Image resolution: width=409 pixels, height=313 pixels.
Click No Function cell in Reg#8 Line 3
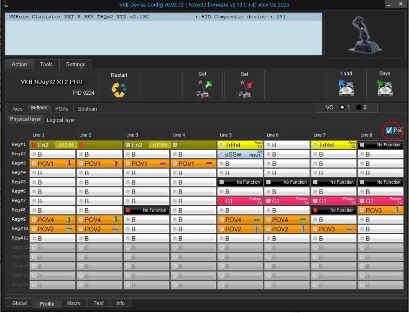(x=146, y=210)
